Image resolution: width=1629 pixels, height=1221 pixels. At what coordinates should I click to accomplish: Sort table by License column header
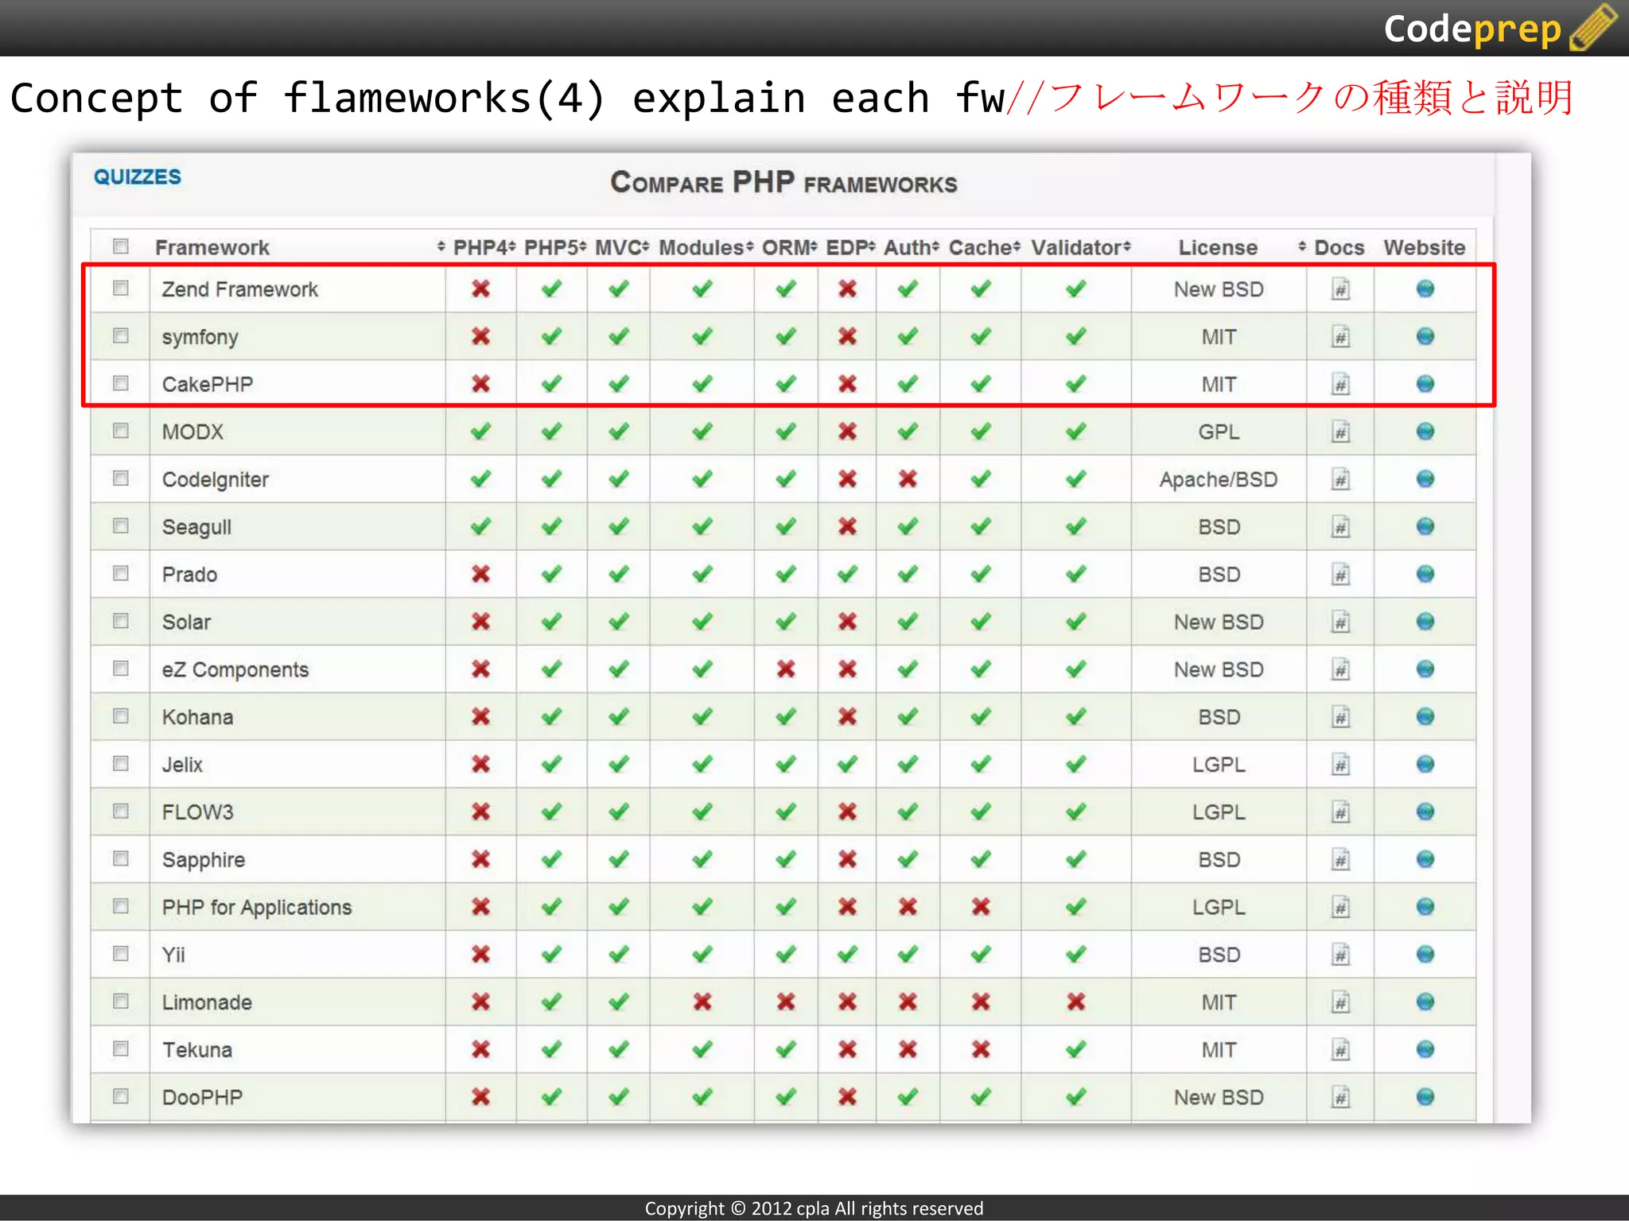pos(1218,247)
